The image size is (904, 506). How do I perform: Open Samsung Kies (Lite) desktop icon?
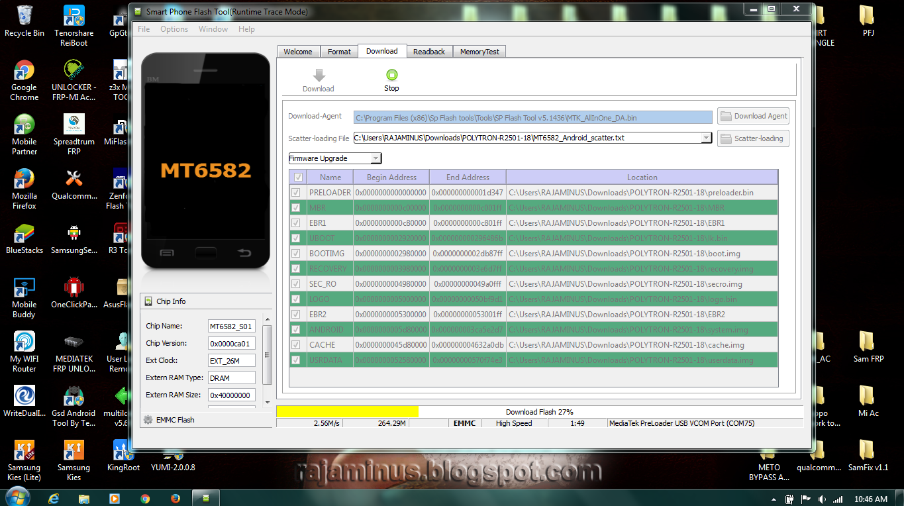click(x=25, y=460)
